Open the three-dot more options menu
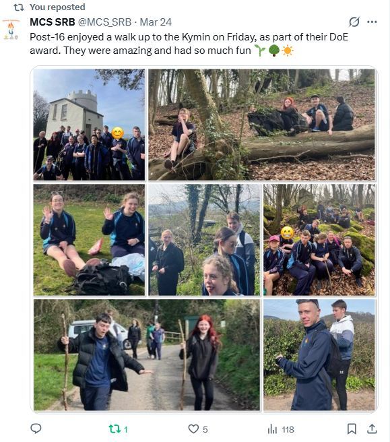Image resolution: width=390 pixels, height=442 pixels. coord(372,22)
